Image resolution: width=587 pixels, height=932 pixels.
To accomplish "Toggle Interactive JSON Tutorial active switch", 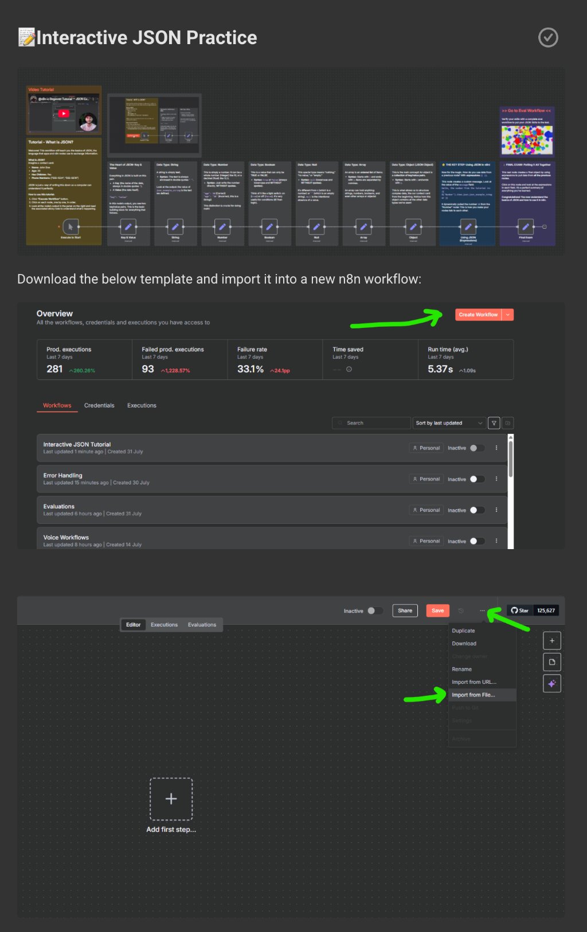I will click(477, 448).
